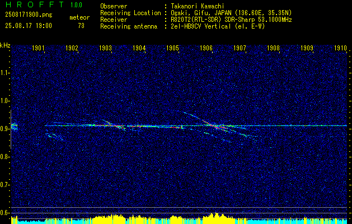
Task: Click the 1905 time axis marker
Action: pos(172,48)
